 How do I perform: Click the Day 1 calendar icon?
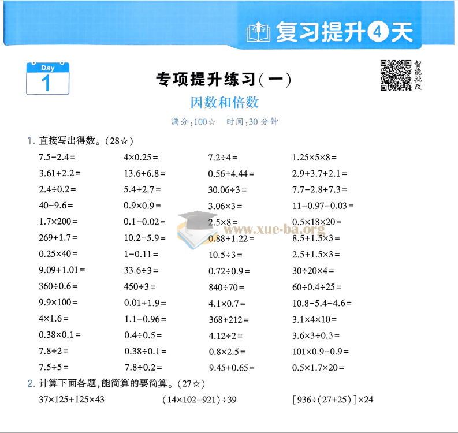pos(47,79)
